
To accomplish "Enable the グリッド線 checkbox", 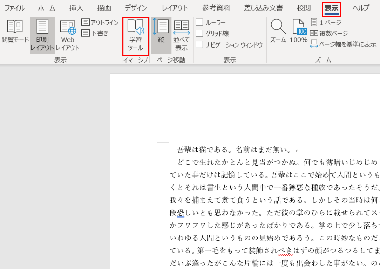I will 199,33.
